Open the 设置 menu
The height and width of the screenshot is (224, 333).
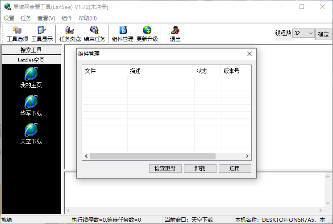[9, 18]
